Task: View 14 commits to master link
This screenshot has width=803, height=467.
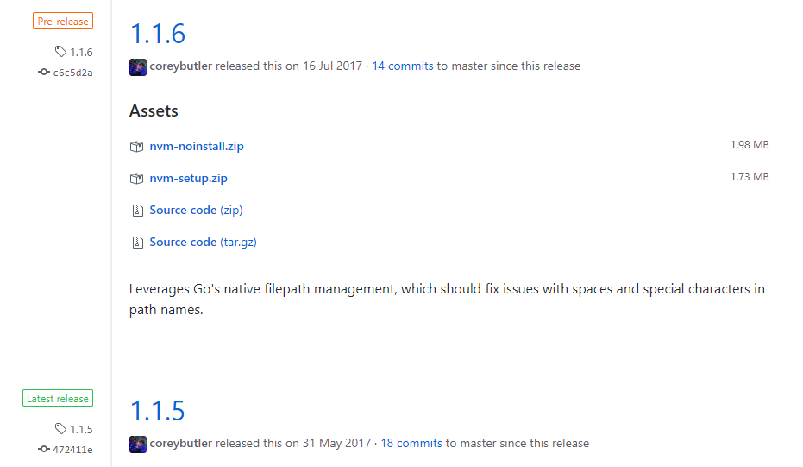Action: pyautogui.click(x=403, y=66)
